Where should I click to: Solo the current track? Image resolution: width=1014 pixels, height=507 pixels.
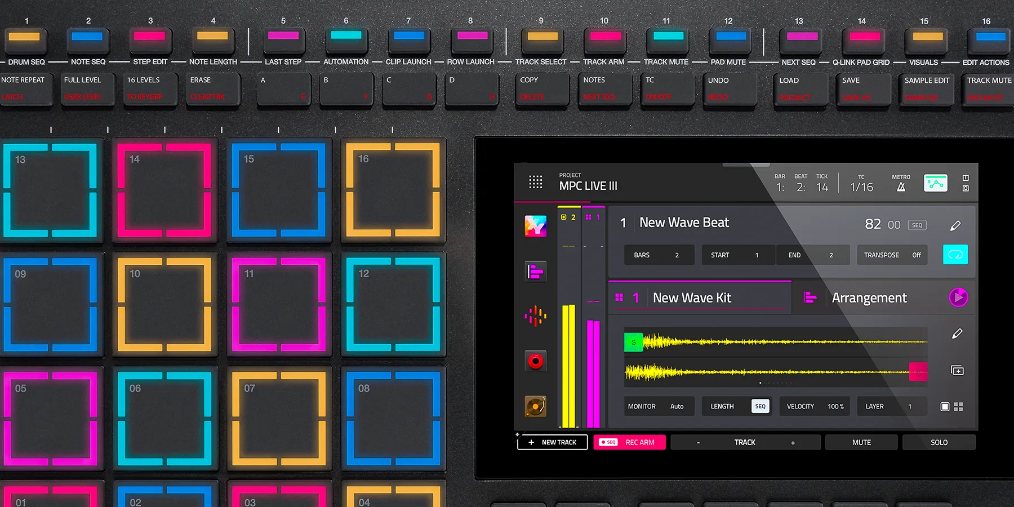pos(939,442)
